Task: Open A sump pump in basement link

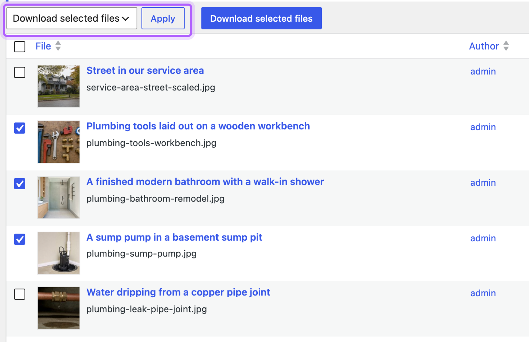Action: (x=174, y=237)
